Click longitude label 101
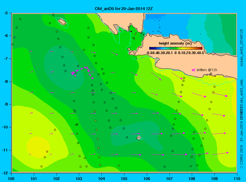246x182 pixels. click(x=34, y=179)
